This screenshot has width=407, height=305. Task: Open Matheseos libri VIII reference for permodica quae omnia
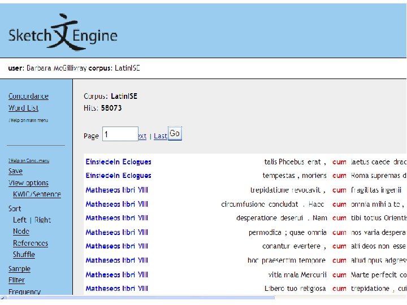pos(117,232)
